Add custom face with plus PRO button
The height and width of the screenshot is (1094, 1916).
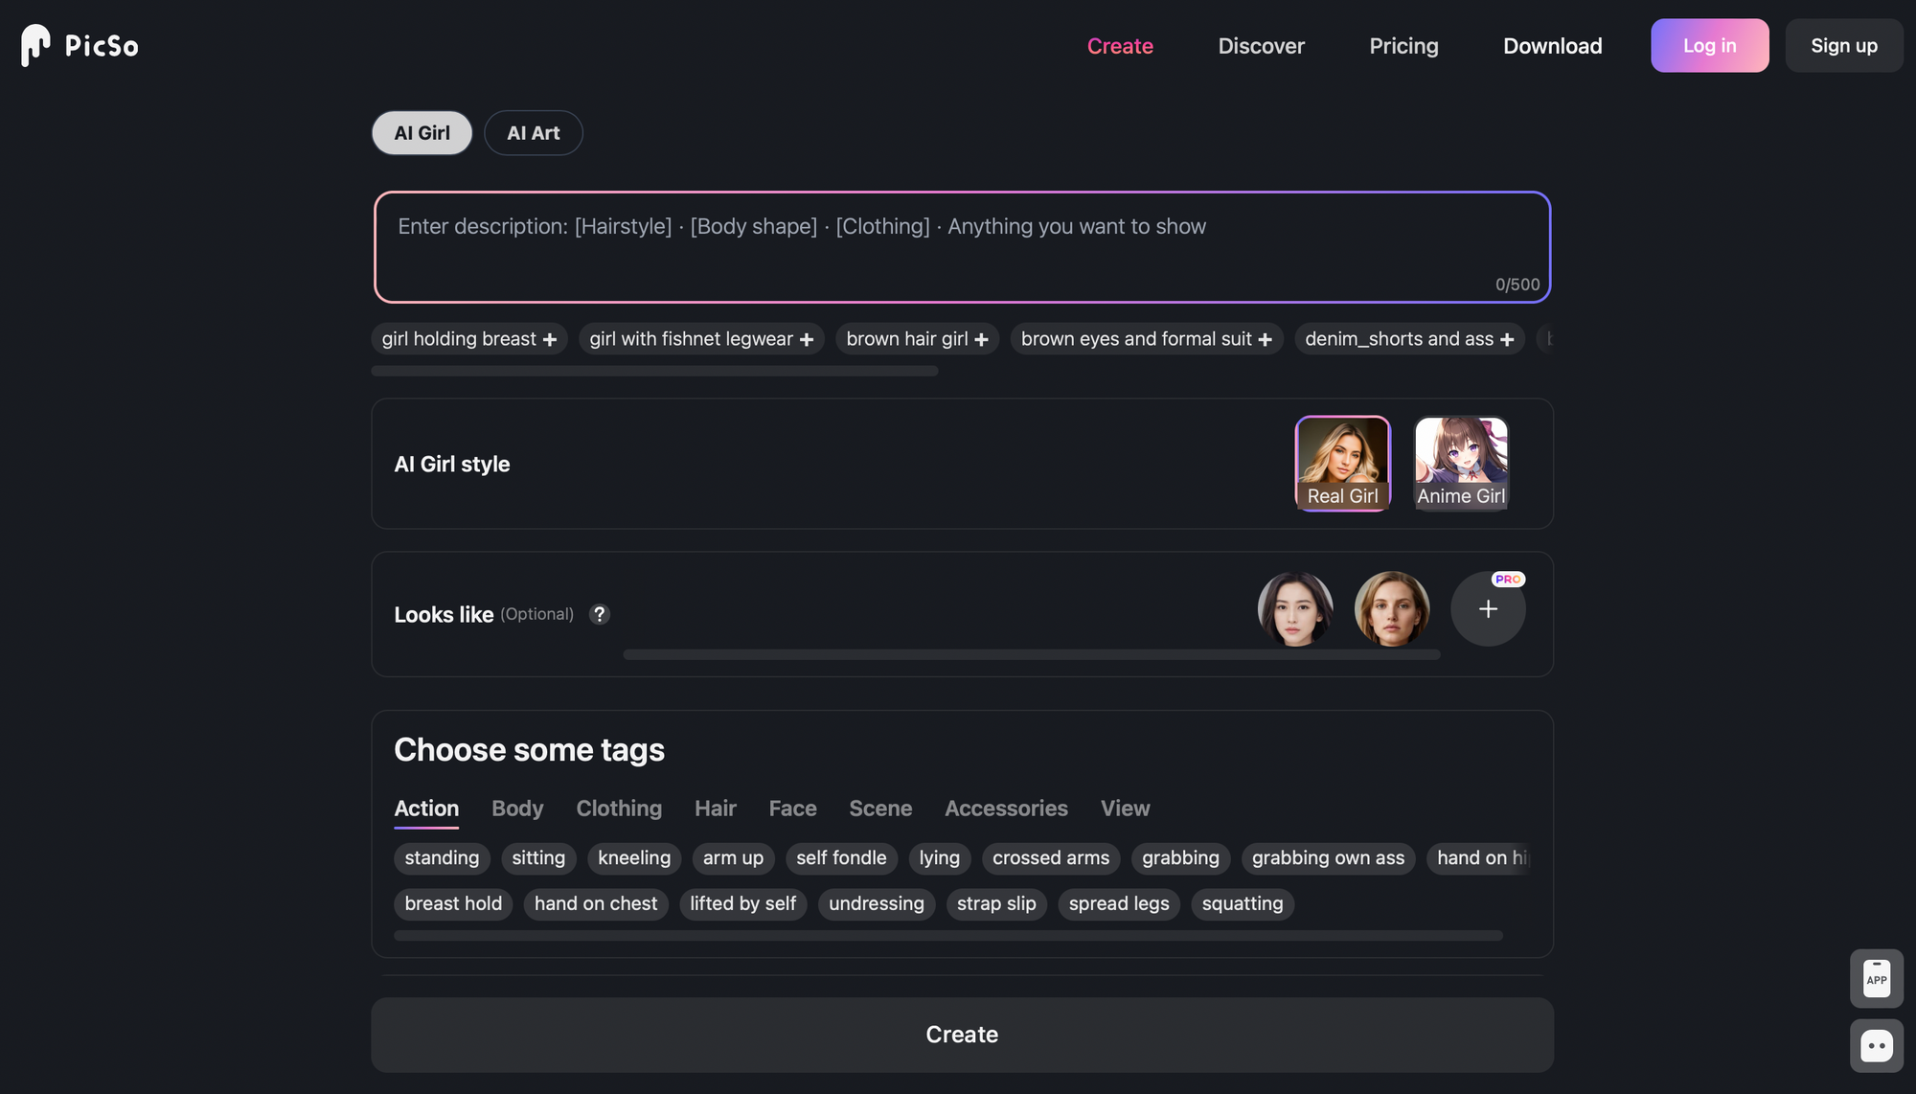[x=1487, y=609]
